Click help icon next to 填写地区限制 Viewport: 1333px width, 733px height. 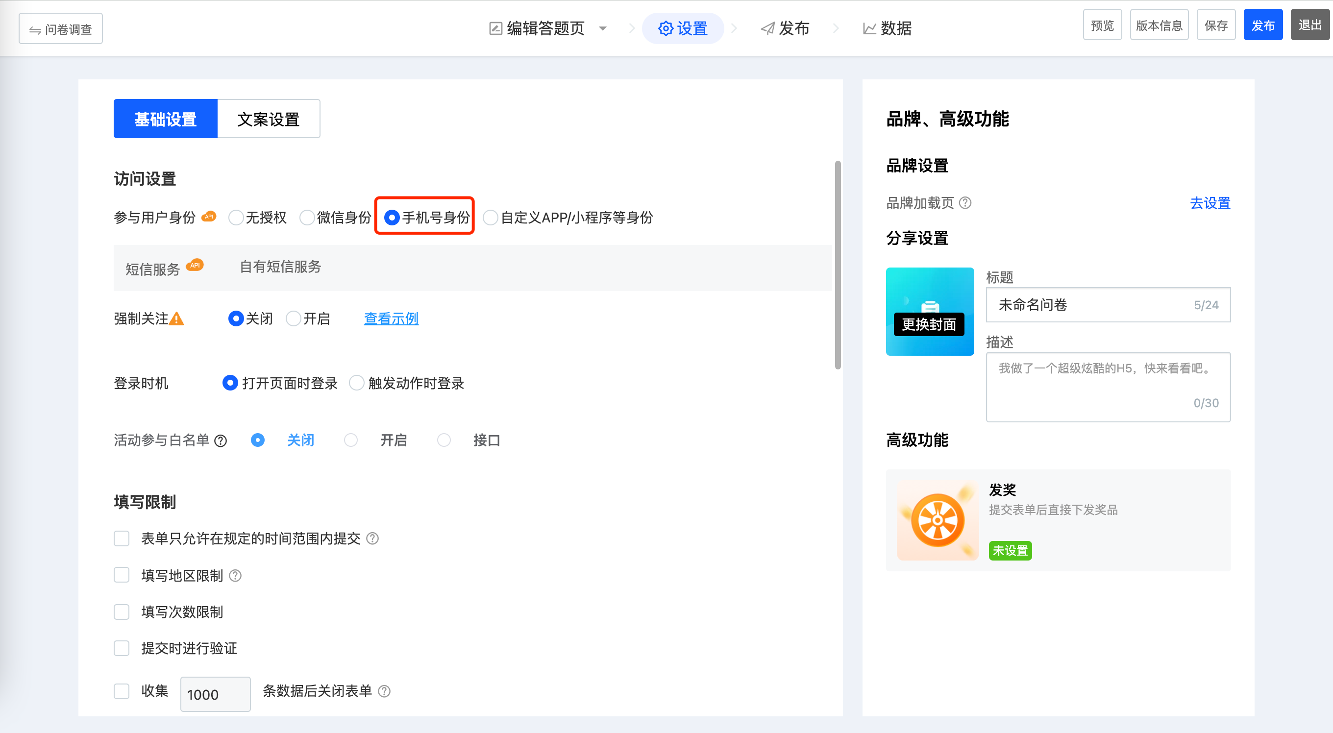235,575
